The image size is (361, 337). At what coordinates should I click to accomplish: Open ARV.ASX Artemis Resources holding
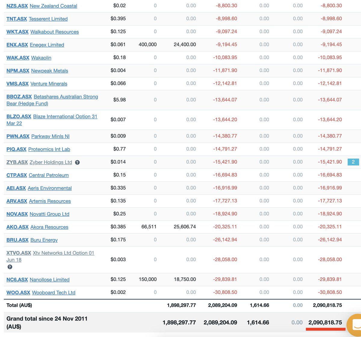point(39,201)
